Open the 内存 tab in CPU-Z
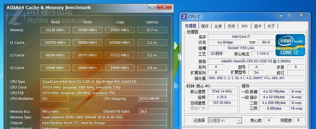 point(231,26)
